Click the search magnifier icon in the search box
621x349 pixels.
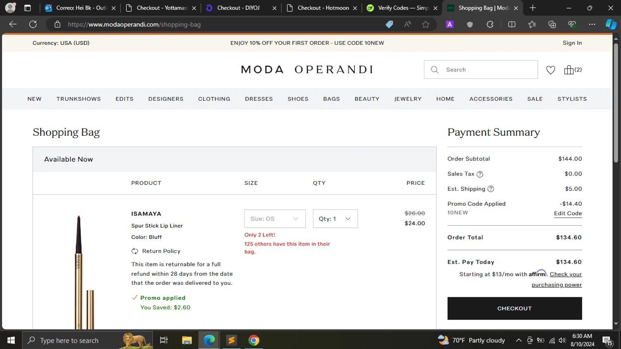[434, 70]
